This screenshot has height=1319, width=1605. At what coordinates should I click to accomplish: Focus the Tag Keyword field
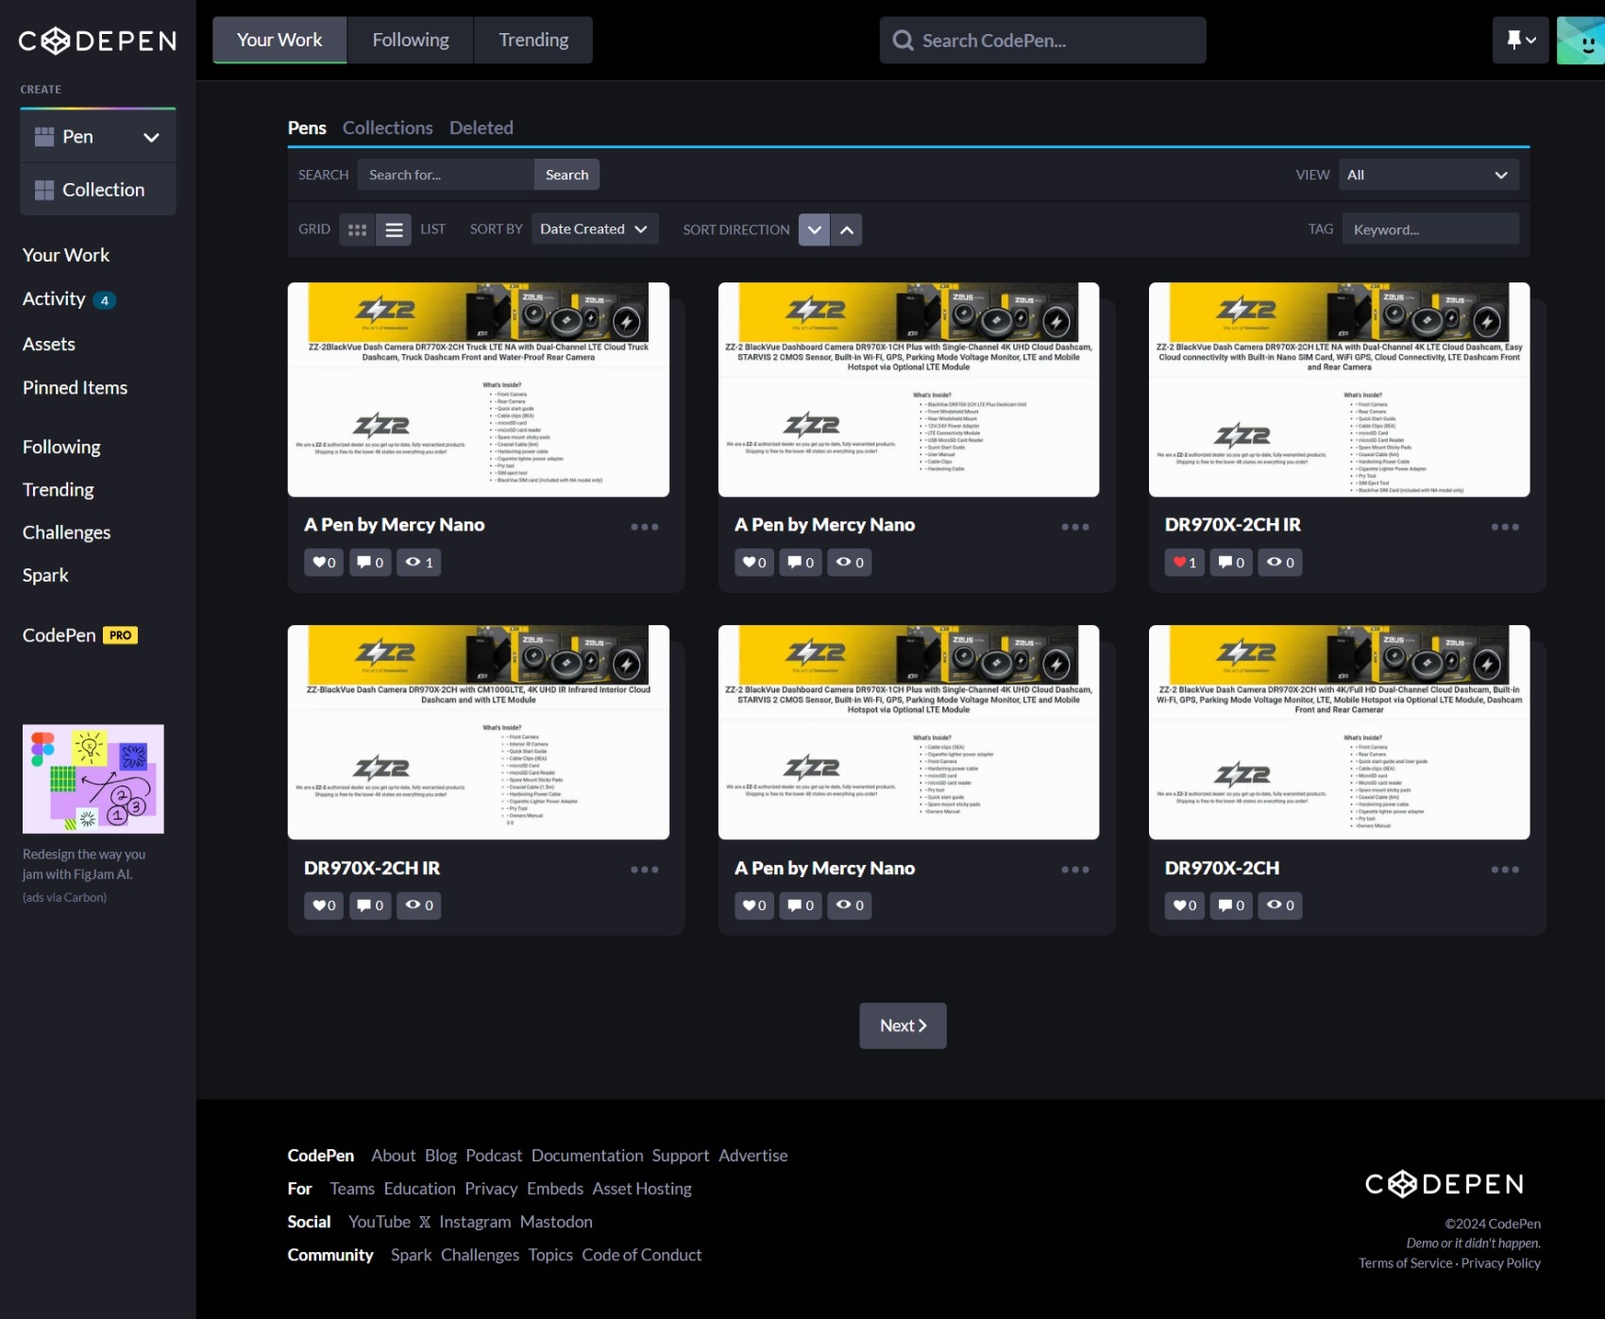[1431, 229]
